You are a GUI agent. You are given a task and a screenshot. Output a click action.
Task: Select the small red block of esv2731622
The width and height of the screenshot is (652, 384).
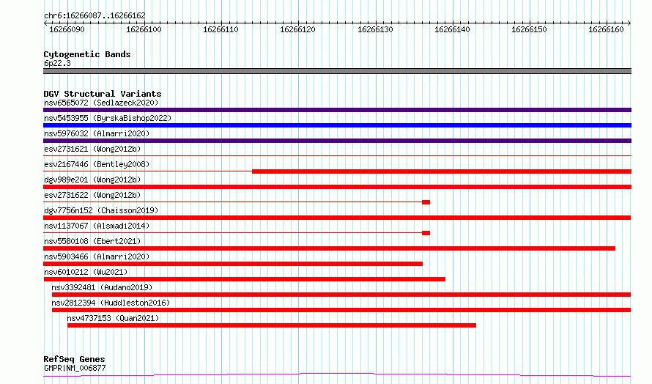[x=426, y=202]
